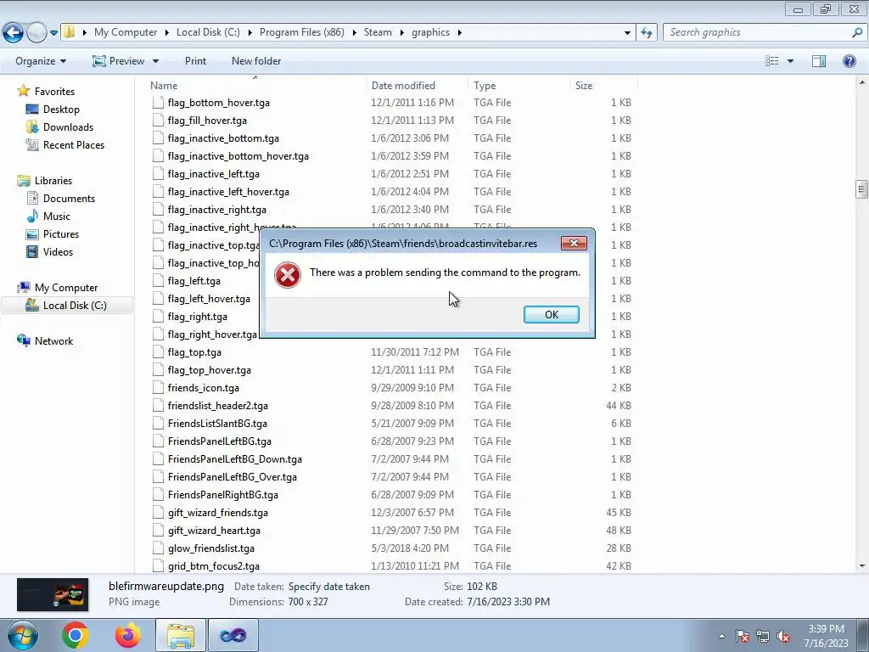This screenshot has height=652, width=869.
Task: Open the Organize menu
Action: click(x=41, y=61)
